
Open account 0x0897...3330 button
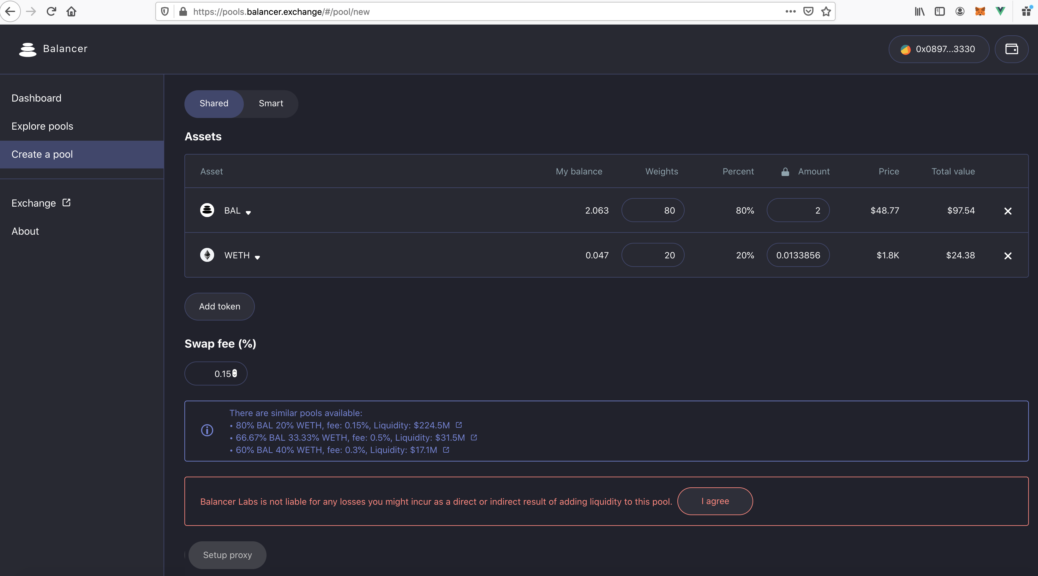[x=939, y=49]
